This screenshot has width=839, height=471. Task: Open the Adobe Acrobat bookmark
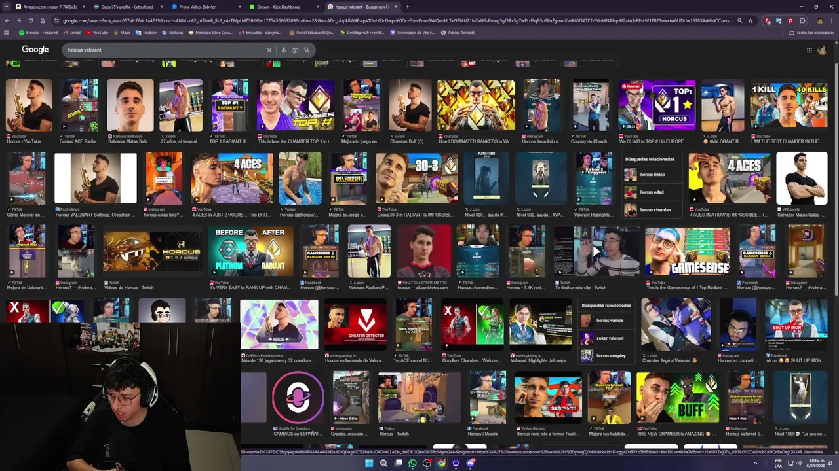(457, 33)
